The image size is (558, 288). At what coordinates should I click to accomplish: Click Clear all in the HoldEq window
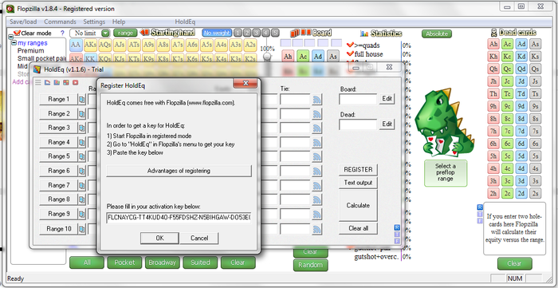[358, 228]
